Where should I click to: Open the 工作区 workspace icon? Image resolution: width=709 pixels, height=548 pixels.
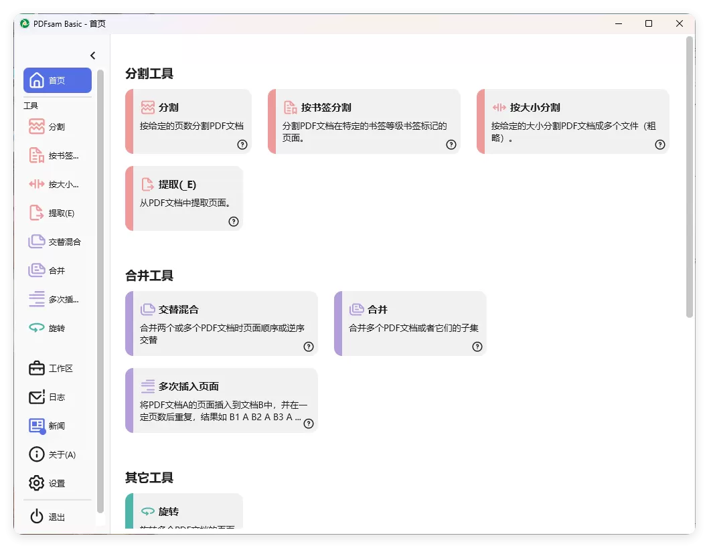point(37,368)
